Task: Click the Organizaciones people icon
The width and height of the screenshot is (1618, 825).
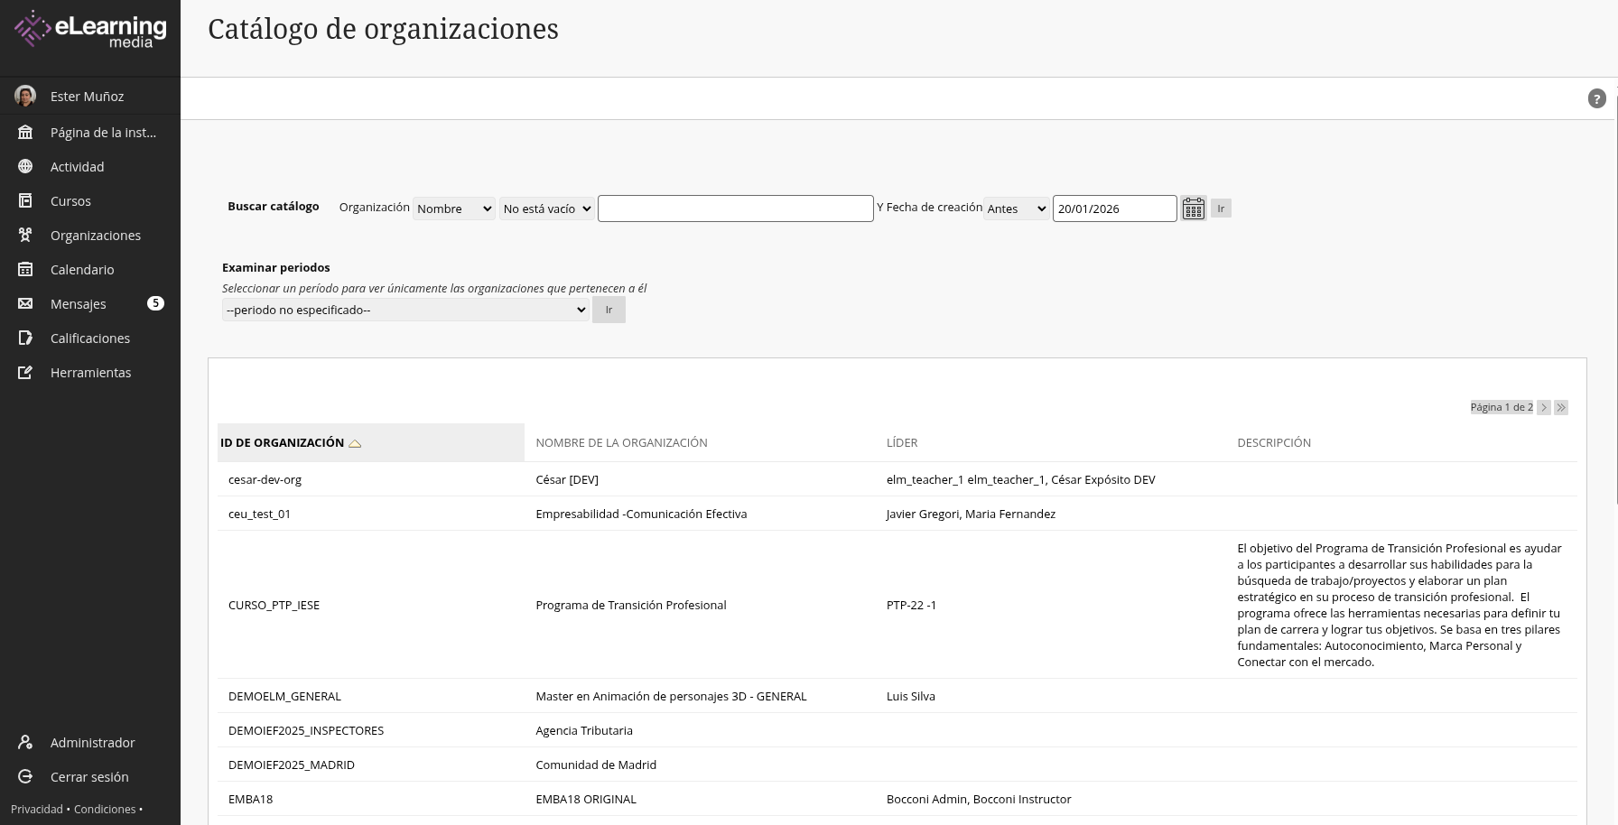Action: (25, 235)
